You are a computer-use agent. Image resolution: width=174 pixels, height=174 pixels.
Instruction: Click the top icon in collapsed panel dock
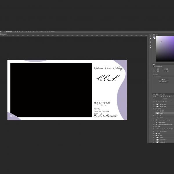click(151, 36)
